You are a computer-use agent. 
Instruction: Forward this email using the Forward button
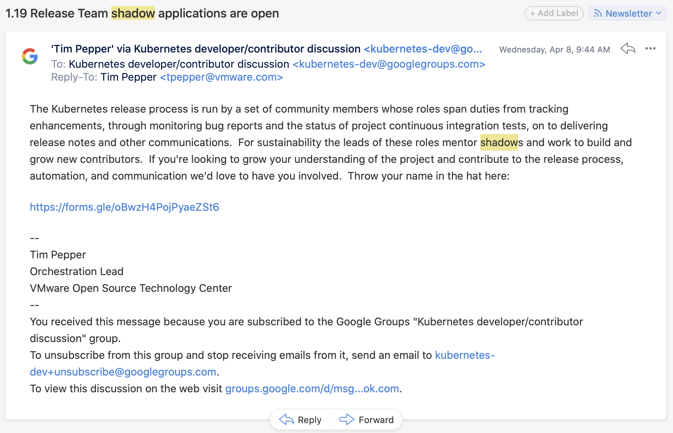[367, 420]
